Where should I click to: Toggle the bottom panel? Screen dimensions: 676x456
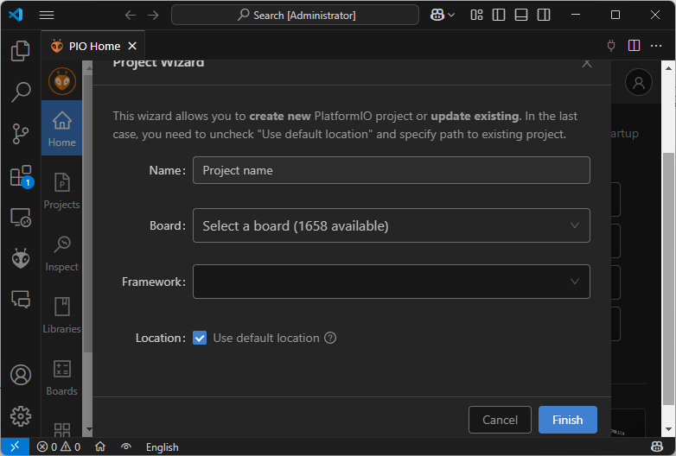click(521, 15)
